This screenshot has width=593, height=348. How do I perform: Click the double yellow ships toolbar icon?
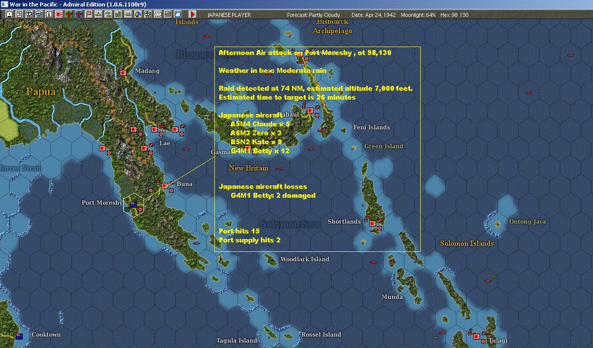point(108,14)
